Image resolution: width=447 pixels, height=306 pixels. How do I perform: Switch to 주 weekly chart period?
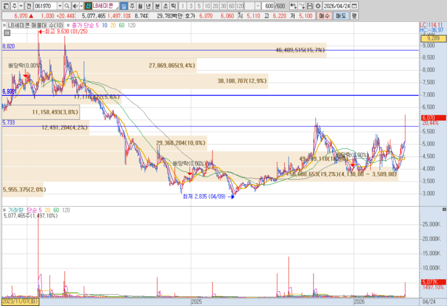point(132,6)
